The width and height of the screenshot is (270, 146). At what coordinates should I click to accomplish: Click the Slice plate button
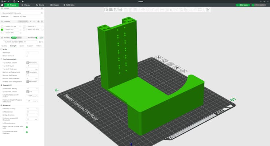[x=243, y=5]
